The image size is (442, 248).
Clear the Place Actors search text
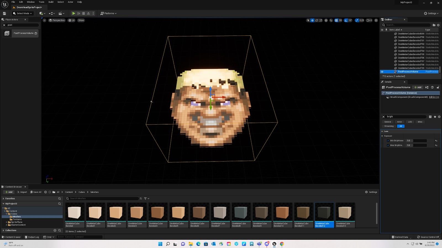[4, 25]
